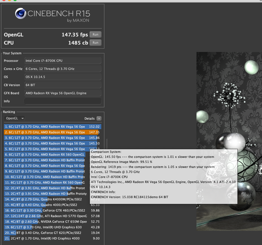
Task: Click the Cinebench sphere logo icon
Action: point(21,13)
